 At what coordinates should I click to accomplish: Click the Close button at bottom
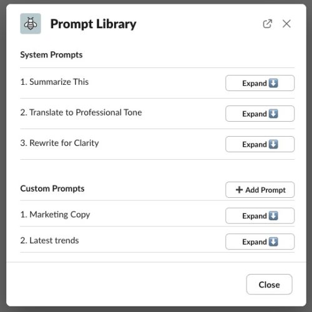coord(269,285)
